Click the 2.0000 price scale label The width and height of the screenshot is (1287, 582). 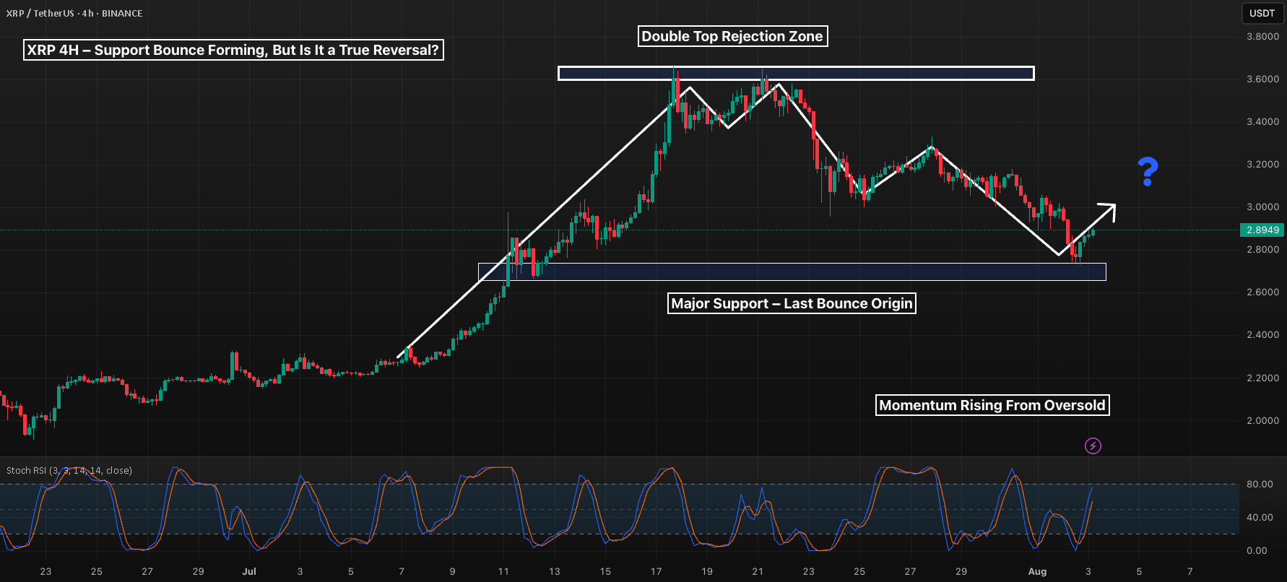coord(1262,420)
